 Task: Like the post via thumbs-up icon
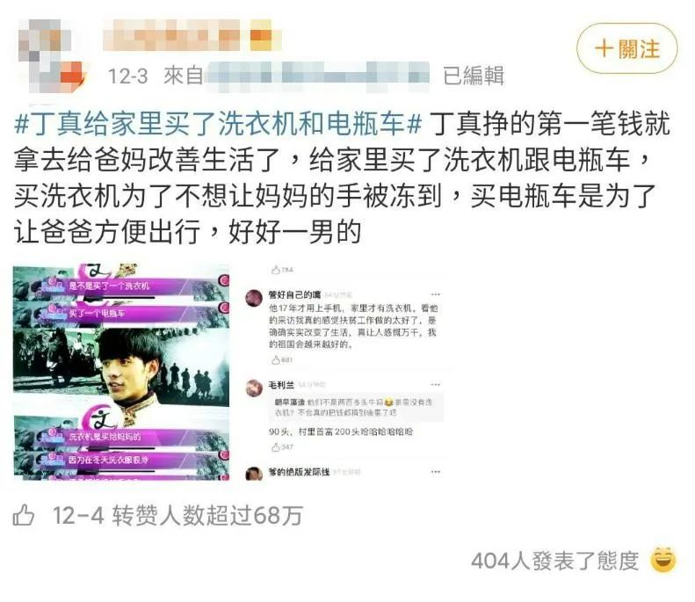pyautogui.click(x=24, y=515)
